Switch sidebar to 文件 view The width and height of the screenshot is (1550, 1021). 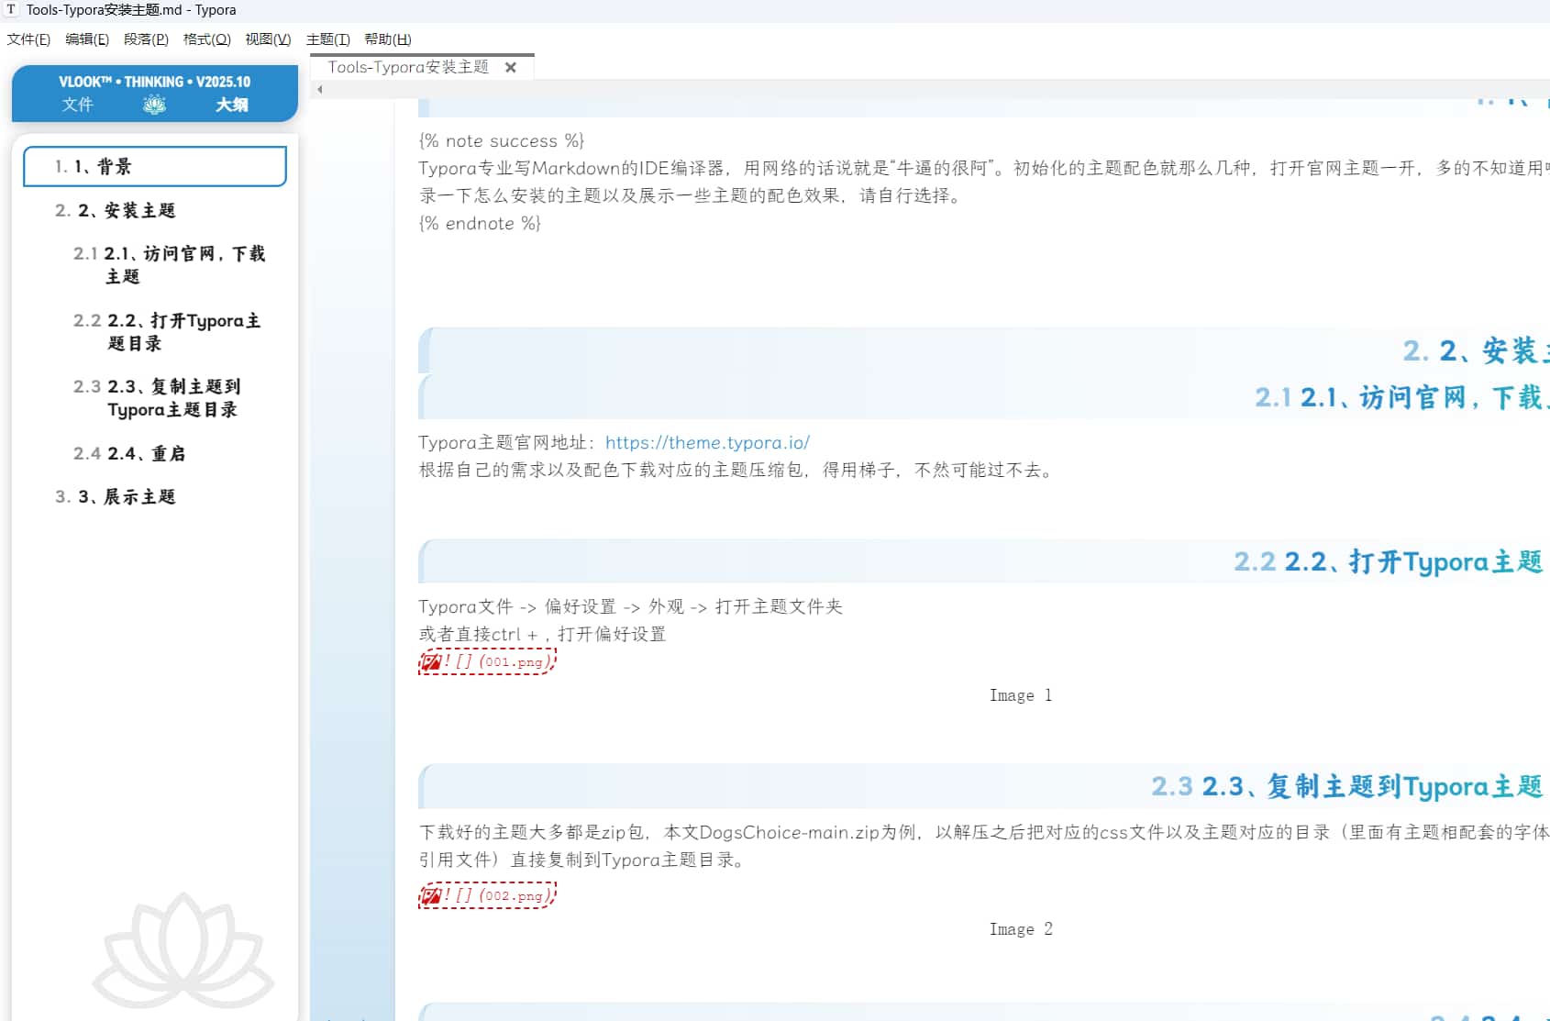[78, 105]
